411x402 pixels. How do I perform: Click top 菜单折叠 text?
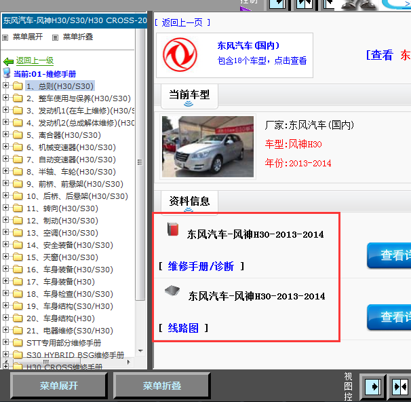coord(78,37)
